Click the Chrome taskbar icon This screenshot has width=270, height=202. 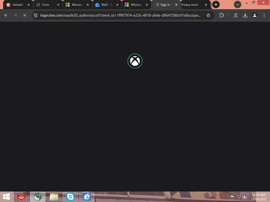point(38,197)
